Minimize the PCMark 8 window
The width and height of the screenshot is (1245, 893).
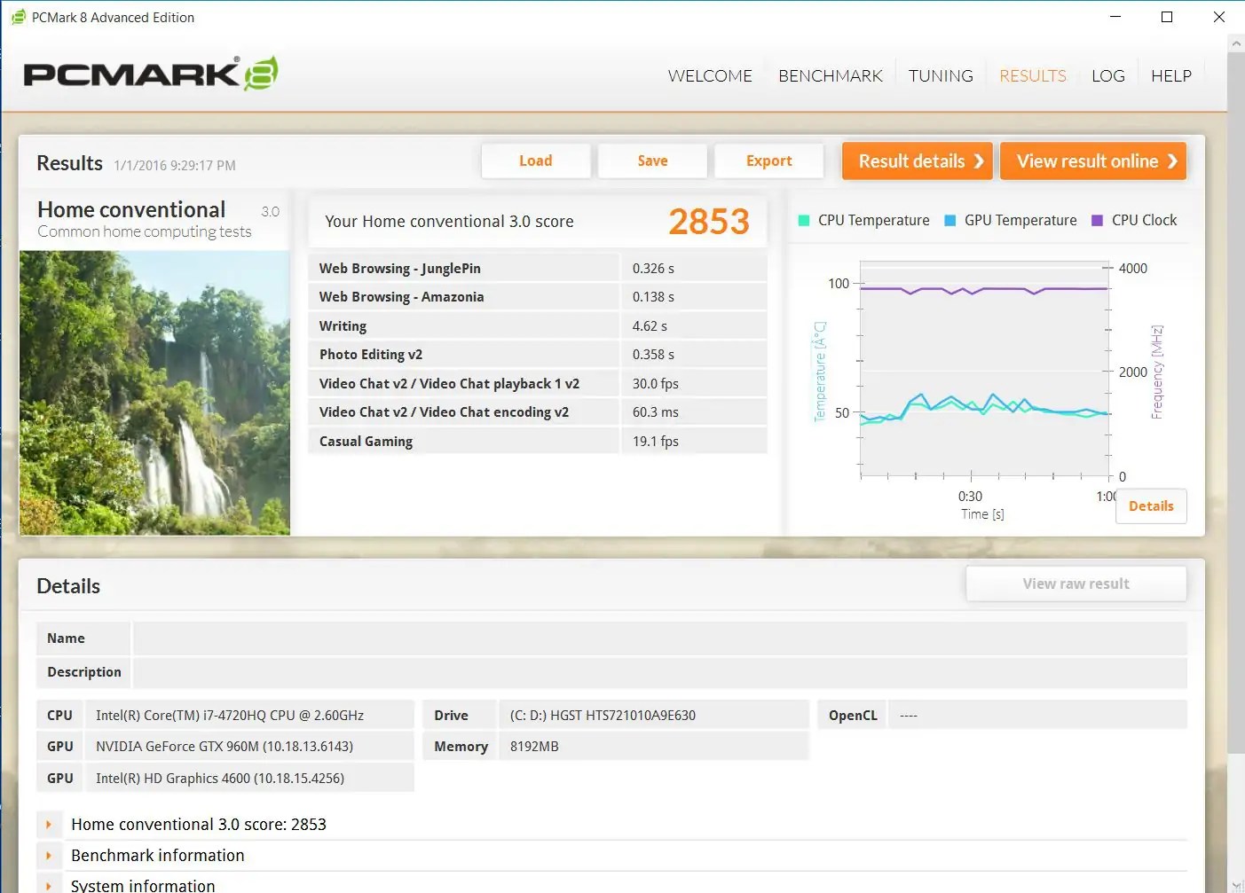[x=1115, y=17]
